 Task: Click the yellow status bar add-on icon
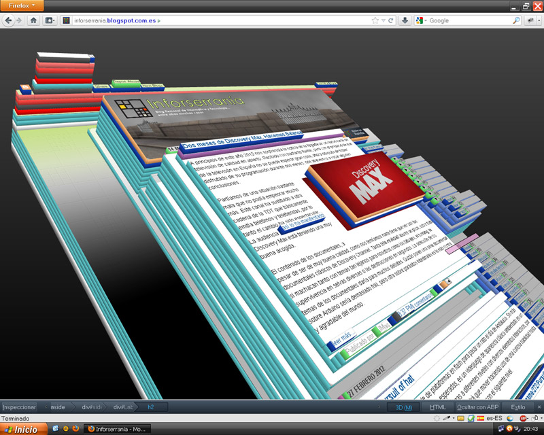460,419
